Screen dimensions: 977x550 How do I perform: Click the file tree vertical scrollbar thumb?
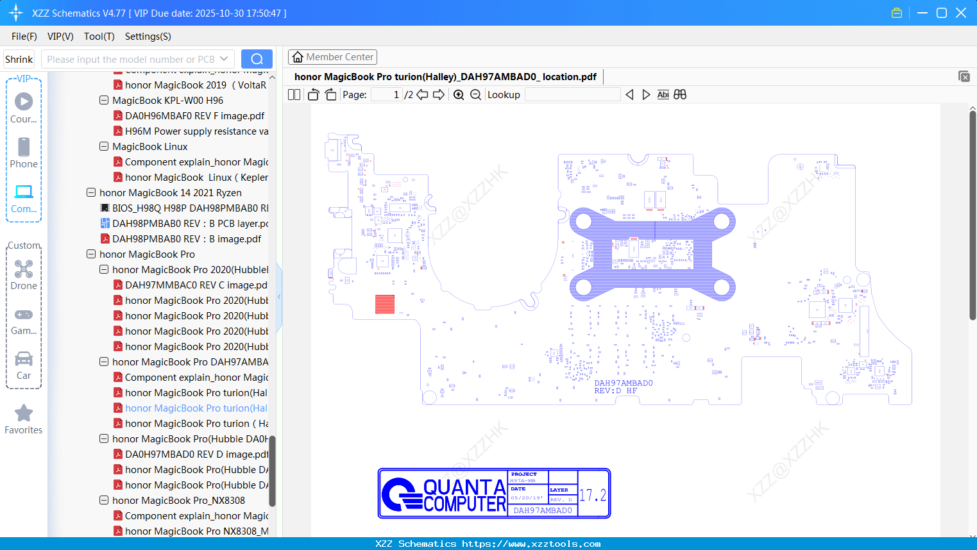coord(272,471)
